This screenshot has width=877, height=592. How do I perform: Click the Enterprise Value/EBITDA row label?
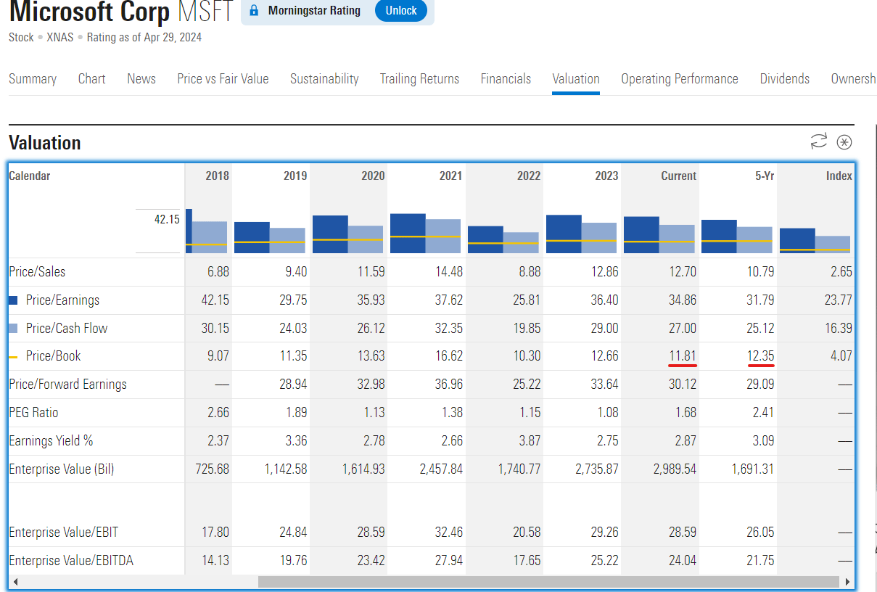pos(71,561)
